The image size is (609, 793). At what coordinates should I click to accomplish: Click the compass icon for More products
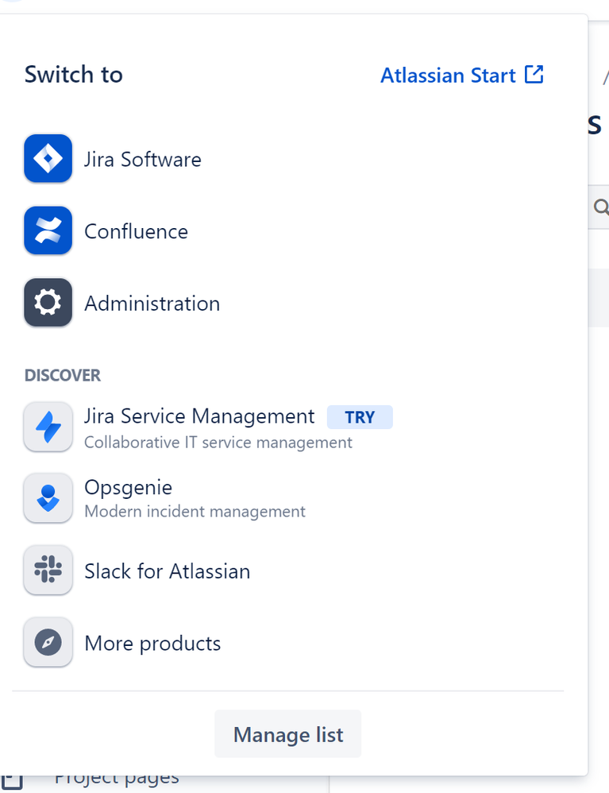click(48, 642)
